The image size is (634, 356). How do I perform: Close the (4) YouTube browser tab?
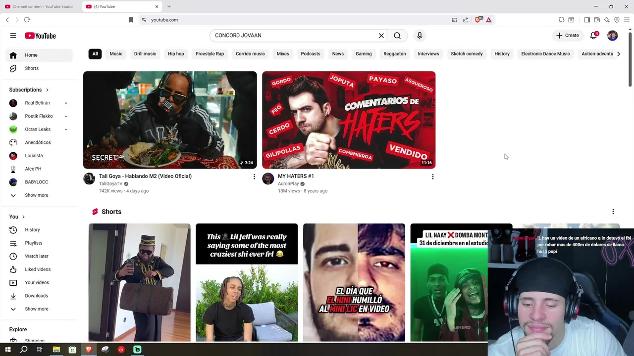pos(157,6)
